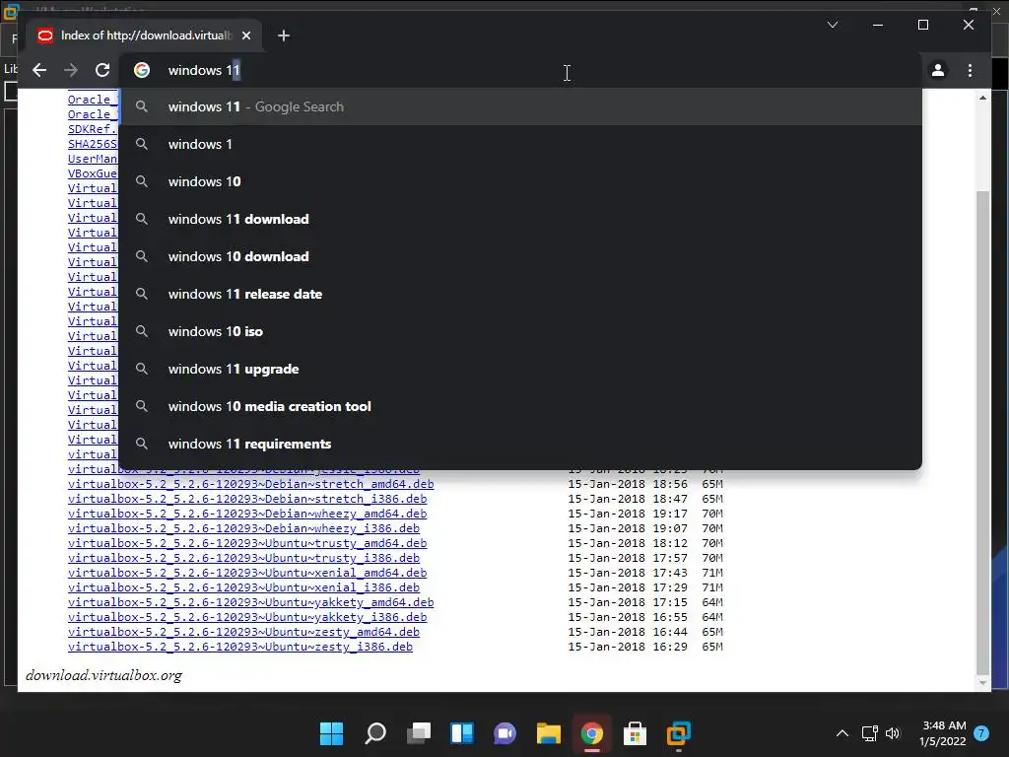Pick 'windows 11 download' suggestion
1009x757 pixels.
pyautogui.click(x=520, y=219)
